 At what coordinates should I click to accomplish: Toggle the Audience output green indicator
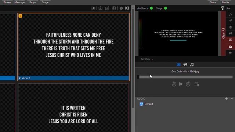tap(151, 8)
